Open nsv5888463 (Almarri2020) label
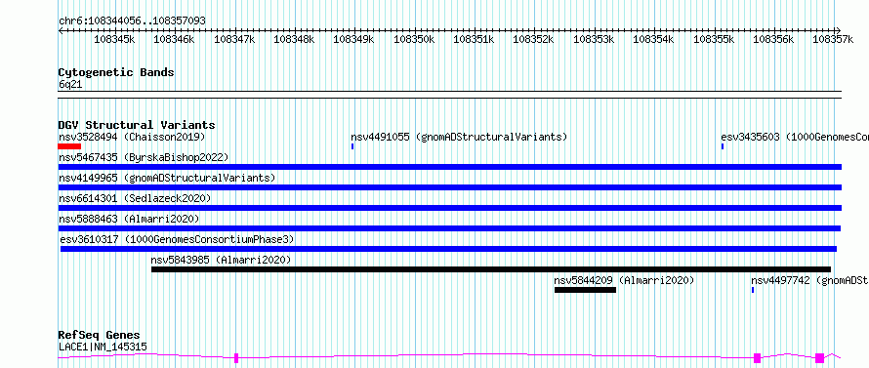Screen dimensions: 869x368 click(129, 219)
